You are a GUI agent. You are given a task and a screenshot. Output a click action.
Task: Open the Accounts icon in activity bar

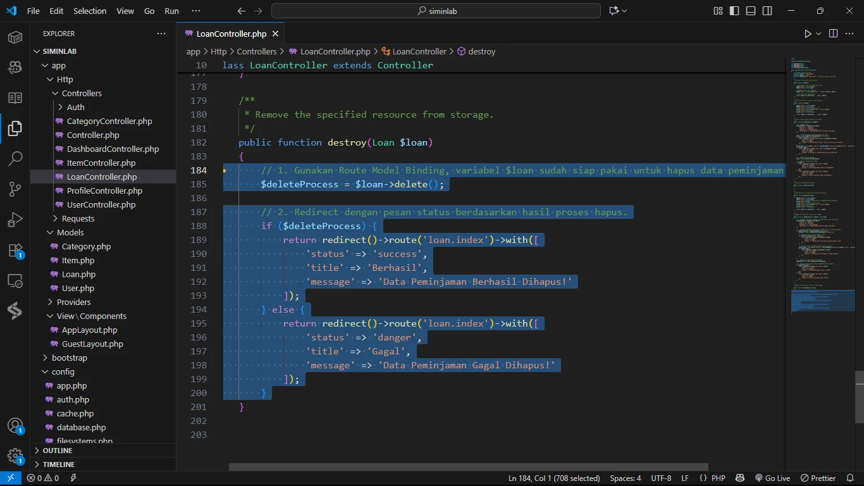click(x=15, y=426)
